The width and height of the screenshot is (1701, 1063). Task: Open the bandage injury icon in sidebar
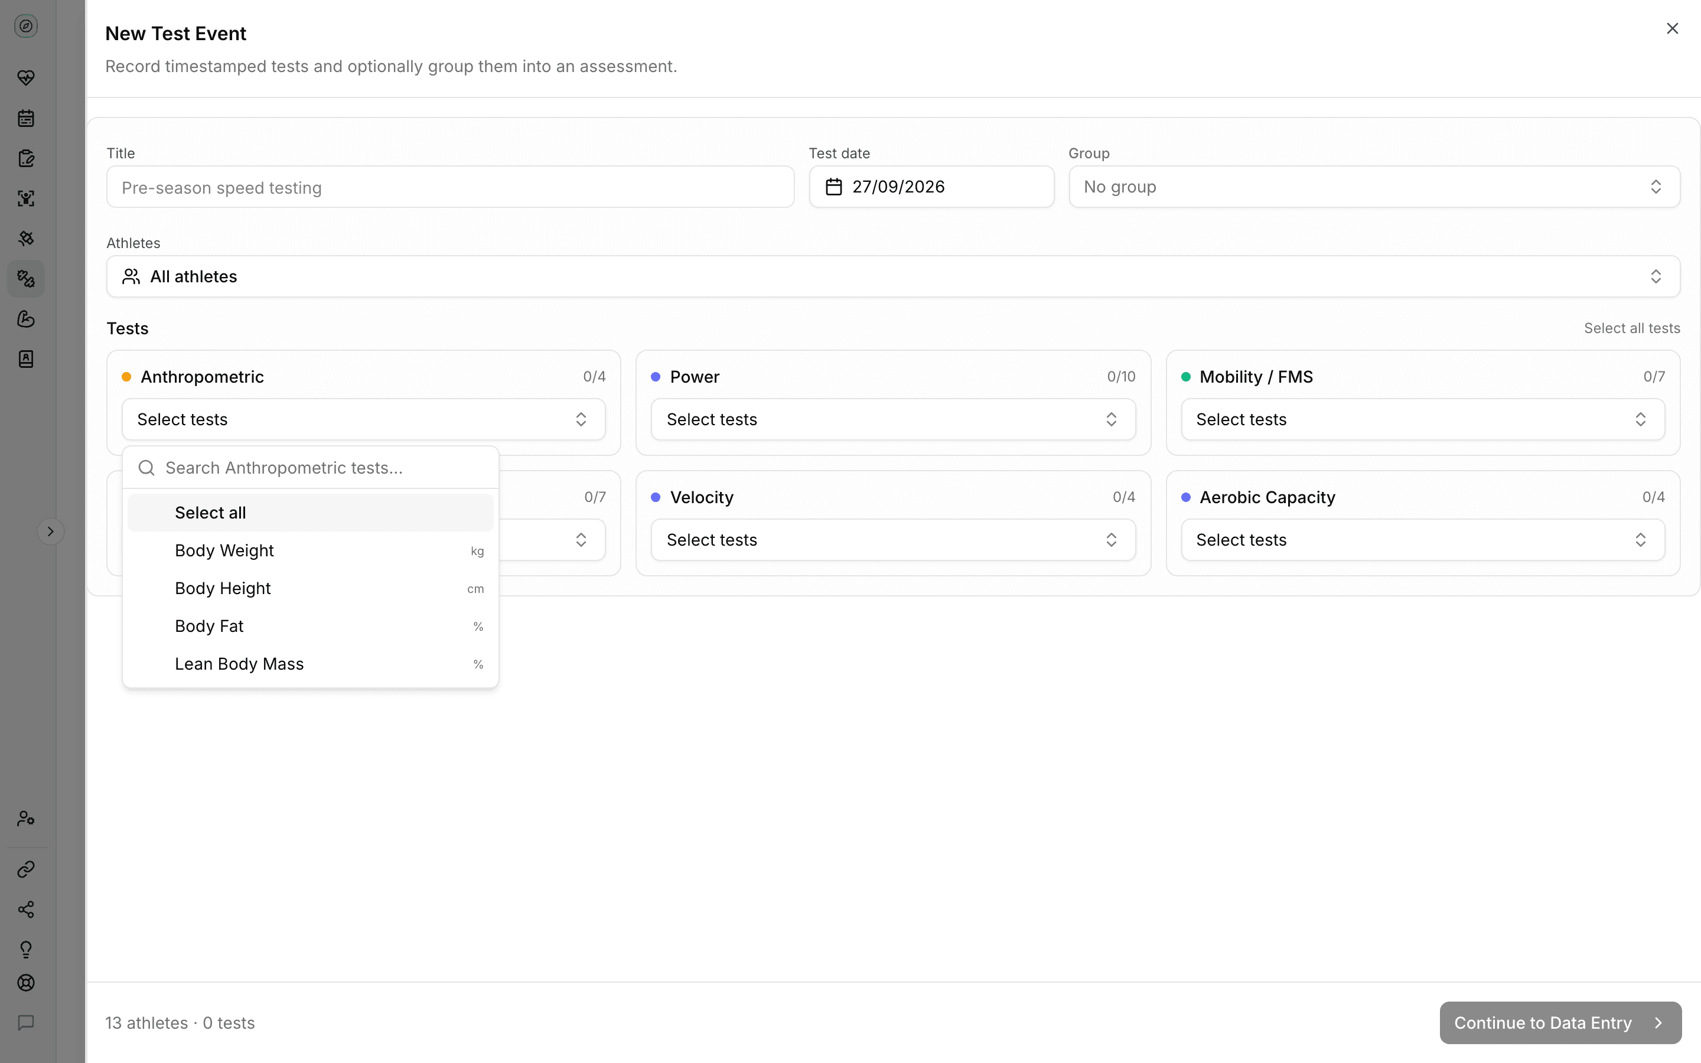[26, 239]
